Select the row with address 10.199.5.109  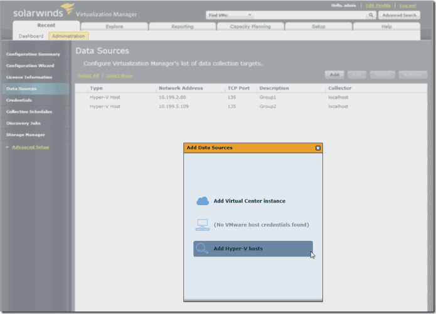point(251,106)
